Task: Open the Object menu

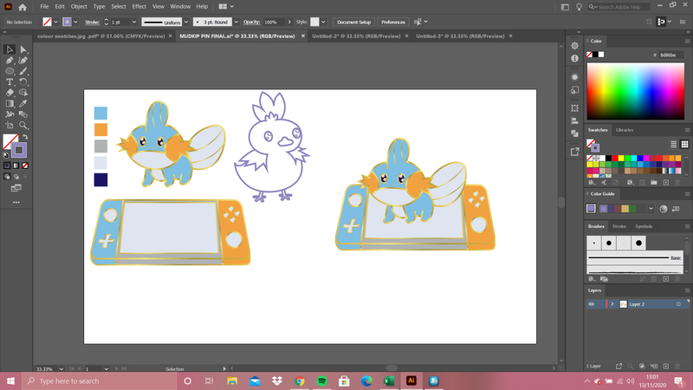Action: click(x=79, y=7)
